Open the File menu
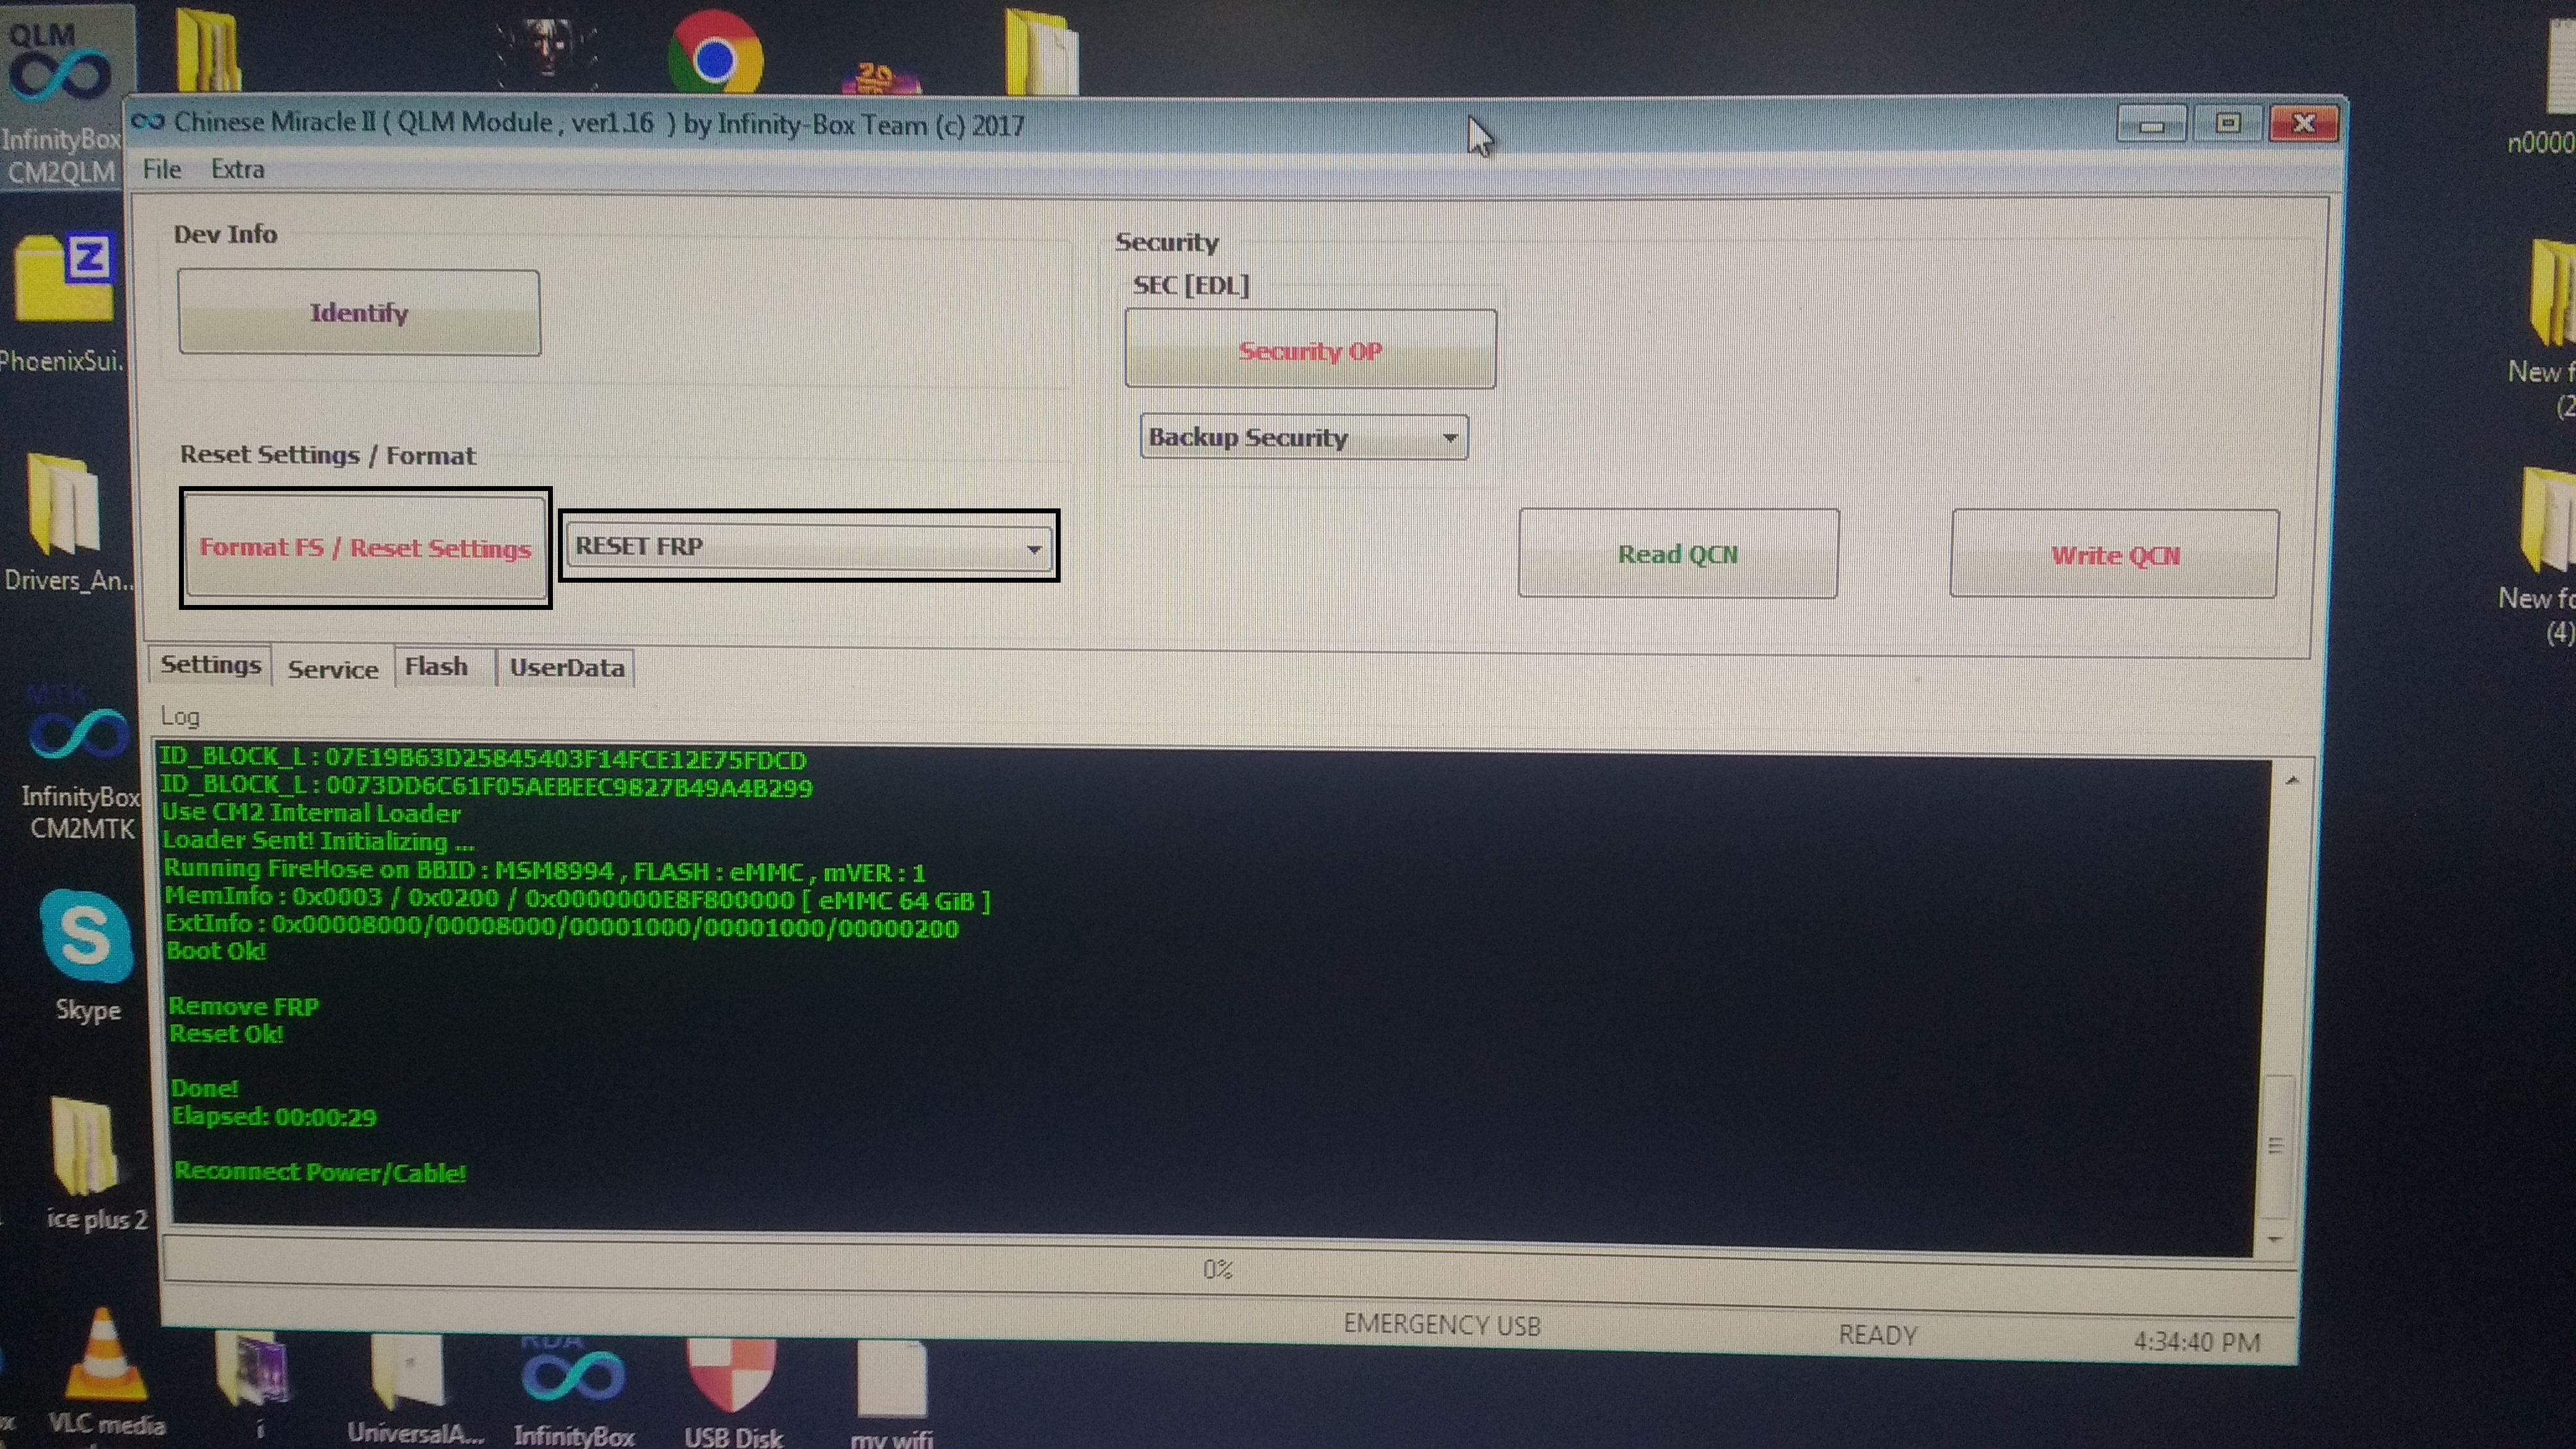This screenshot has width=2576, height=1449. coord(161,169)
